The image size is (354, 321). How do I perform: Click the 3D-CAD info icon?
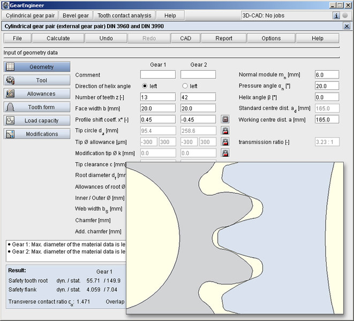[x=336, y=16]
